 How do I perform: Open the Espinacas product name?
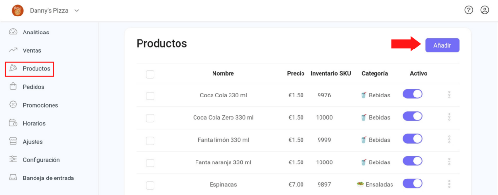(223, 184)
